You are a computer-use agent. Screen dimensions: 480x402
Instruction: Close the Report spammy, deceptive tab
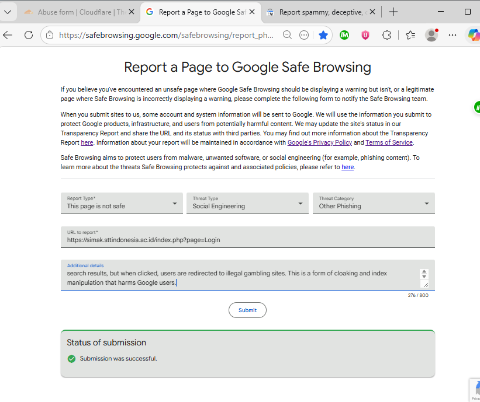pyautogui.click(x=372, y=12)
